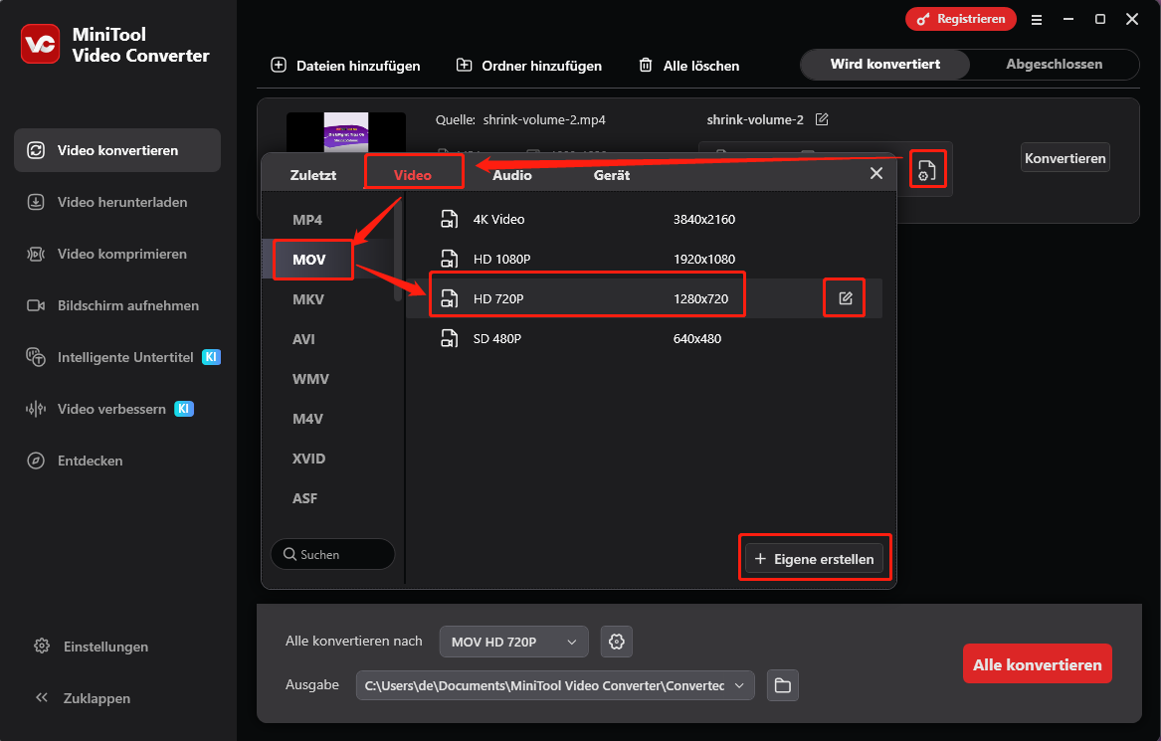Click the Einstellungen gear icon
The width and height of the screenshot is (1161, 741).
click(x=42, y=647)
